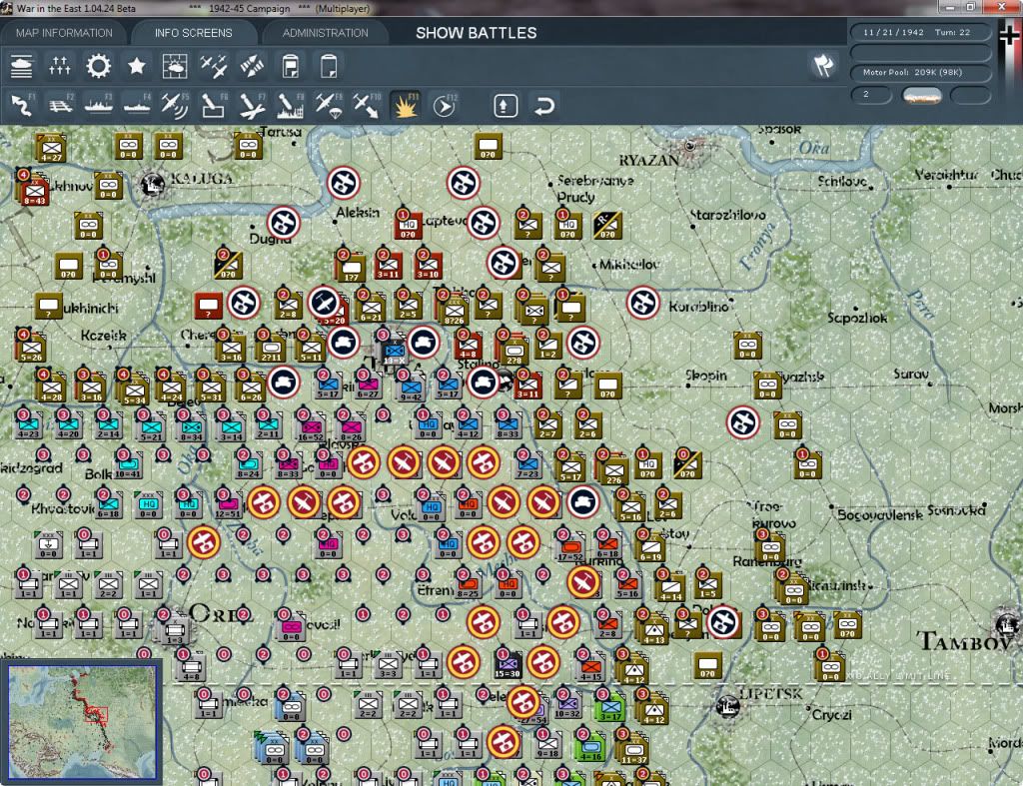Select the Soviet unit counter labeled 6=21
The height and width of the screenshot is (786, 1023).
pyautogui.click(x=371, y=307)
